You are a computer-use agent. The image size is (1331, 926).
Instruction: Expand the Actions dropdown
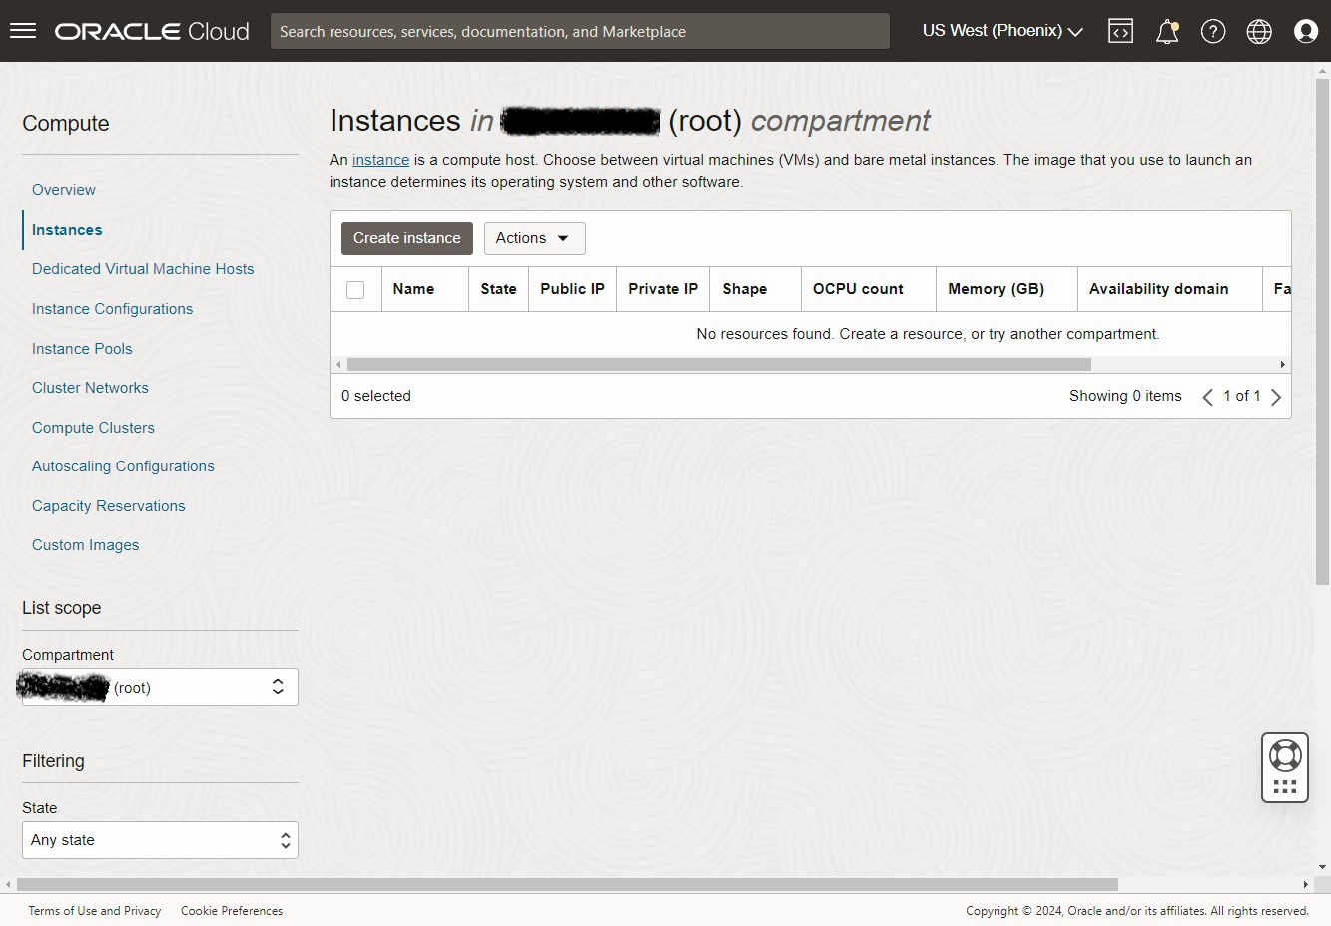[534, 238]
